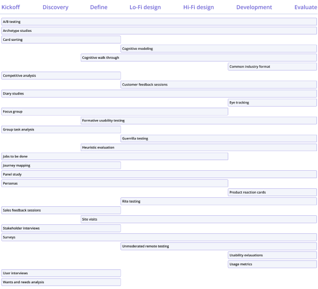Select the Lo-Fi design phase heading

pyautogui.click(x=145, y=7)
